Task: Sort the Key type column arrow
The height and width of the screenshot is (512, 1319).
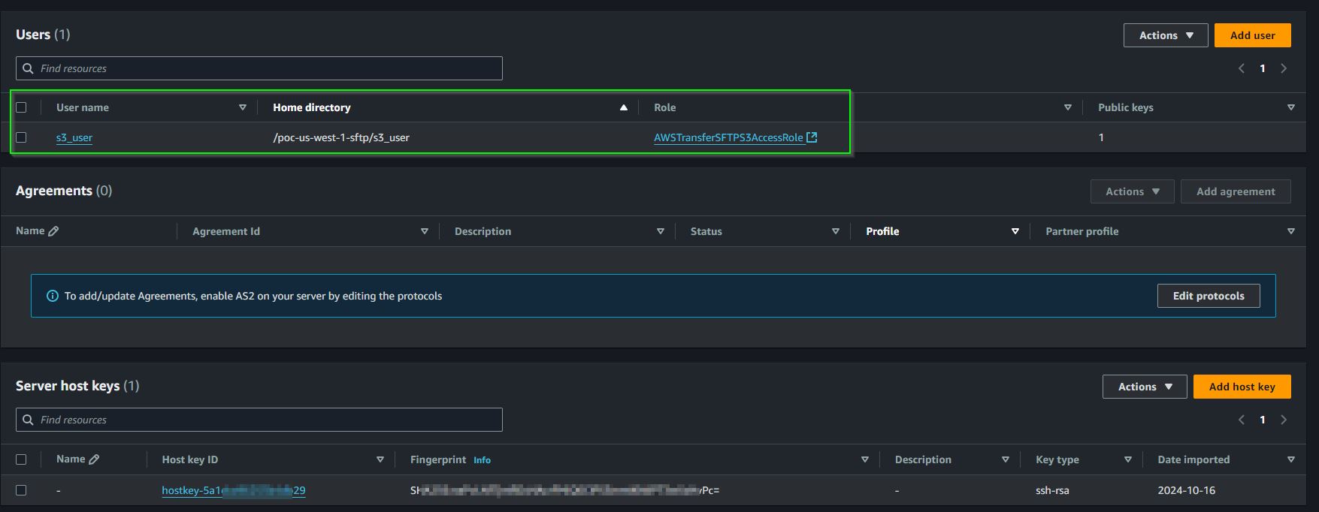Action: pyautogui.click(x=1127, y=459)
